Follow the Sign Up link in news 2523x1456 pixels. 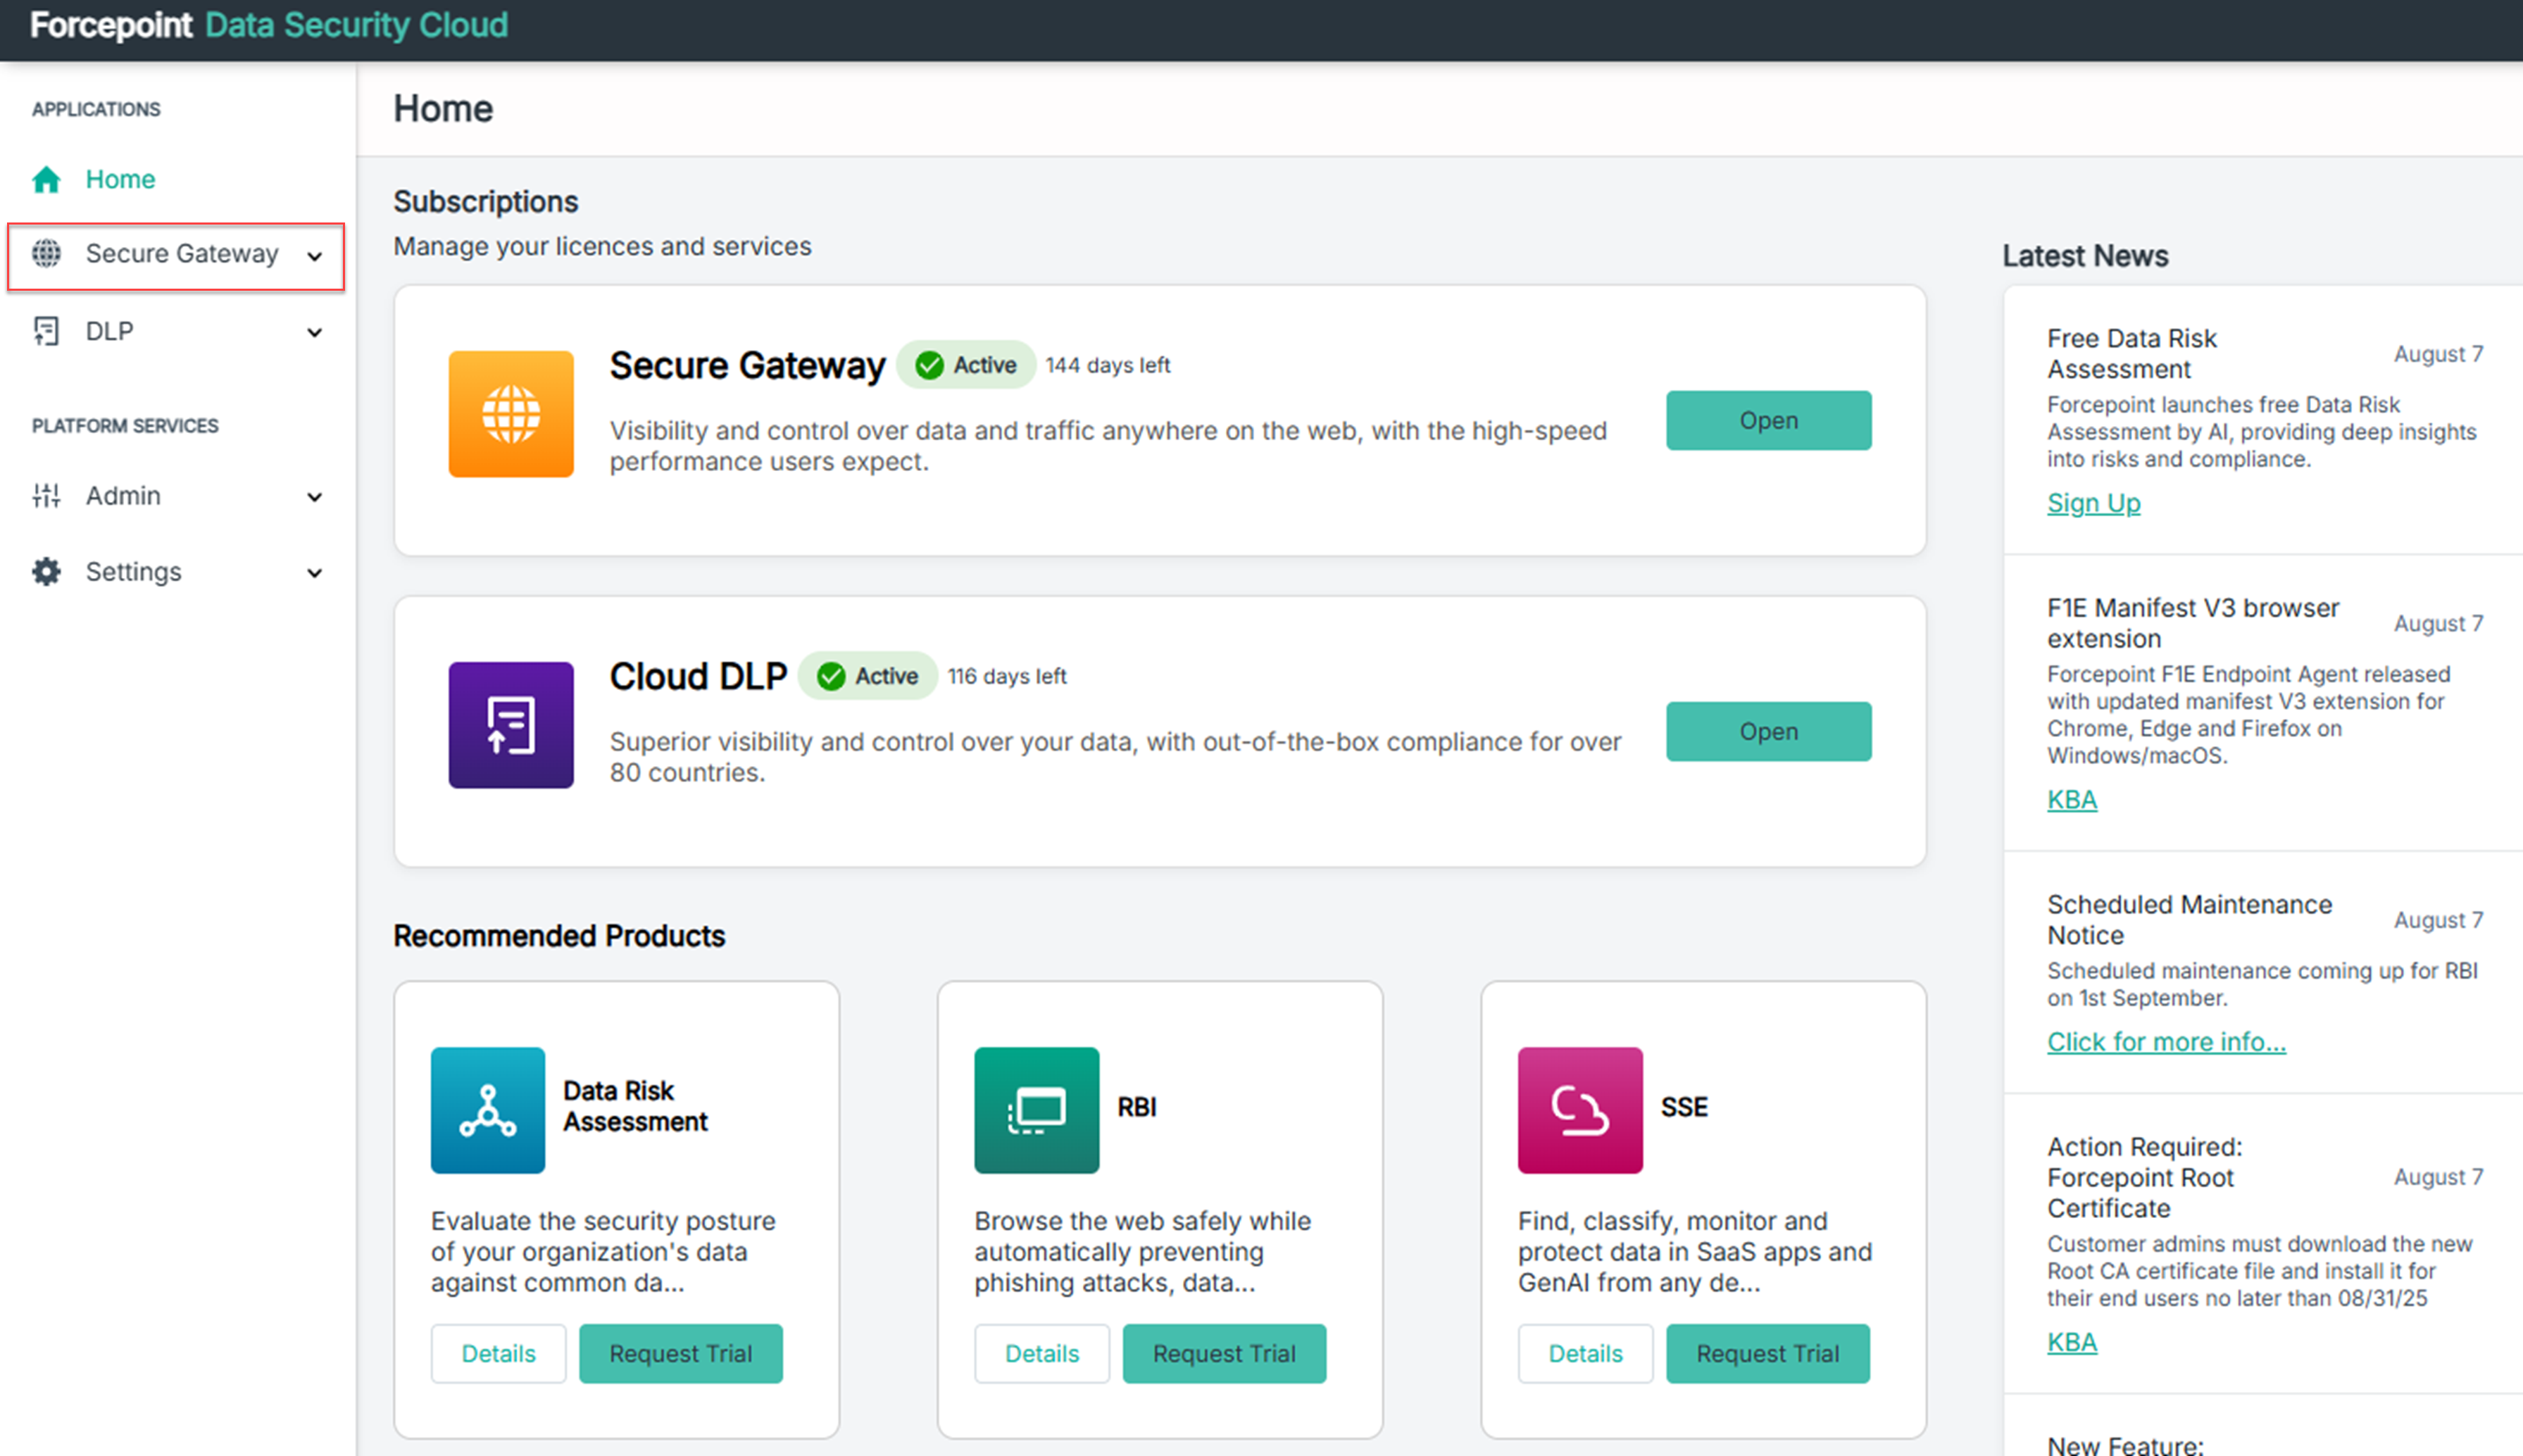2093,503
